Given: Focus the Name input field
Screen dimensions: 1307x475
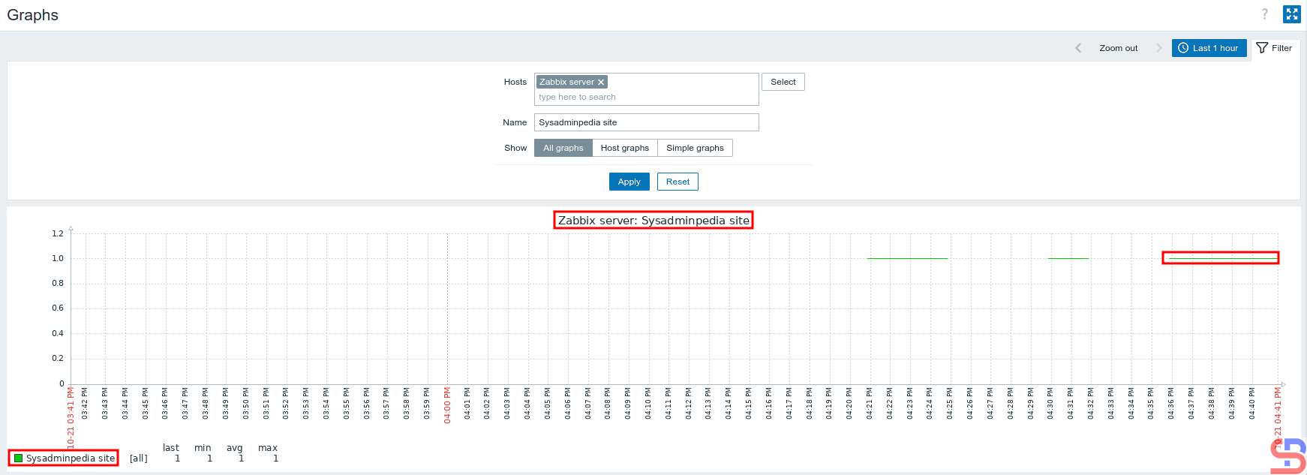Looking at the screenshot, I should click(646, 122).
